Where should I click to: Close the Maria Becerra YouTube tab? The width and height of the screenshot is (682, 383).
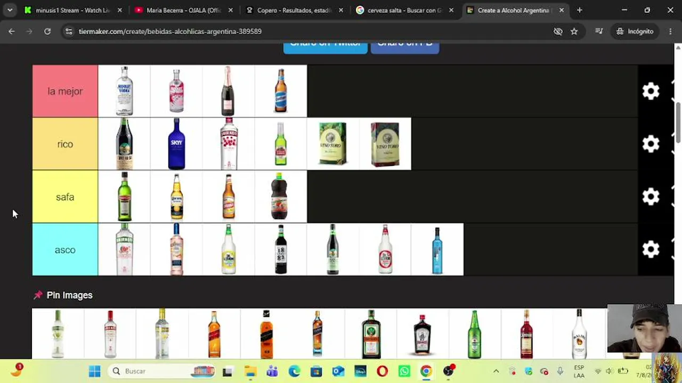[x=230, y=10]
